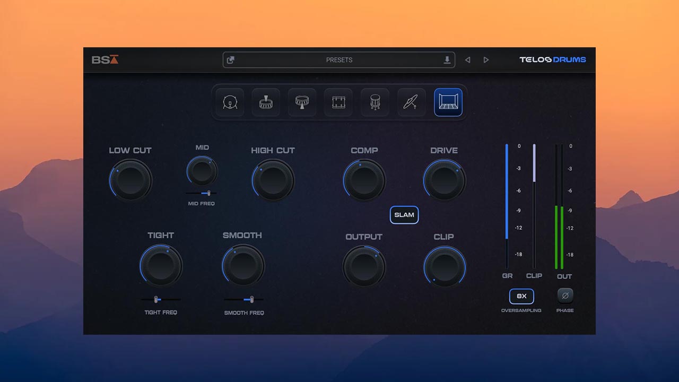The image size is (679, 382).
Task: Toggle 8X oversampling
Action: 521,297
